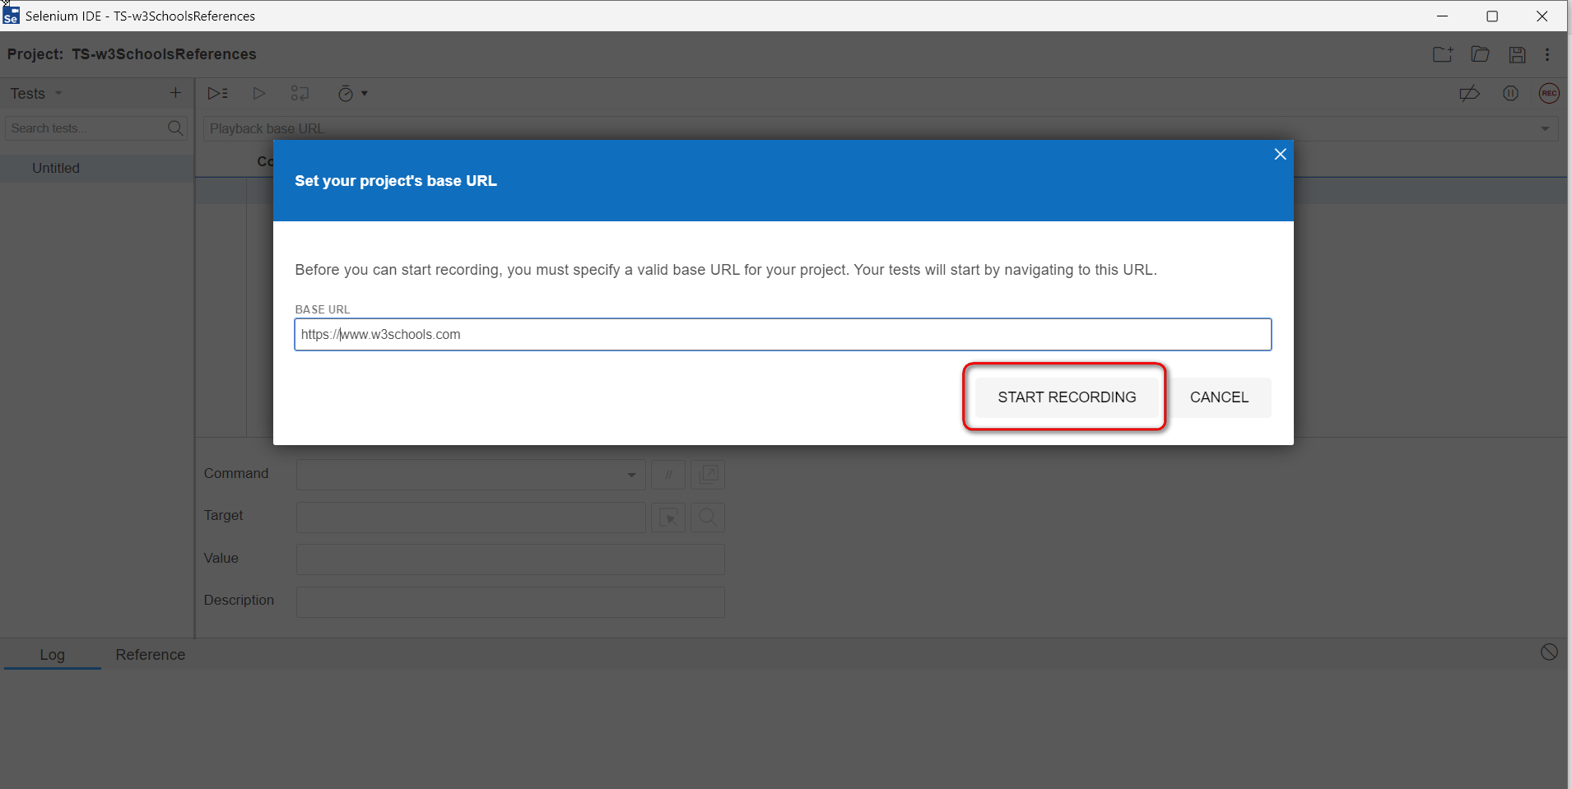The image size is (1572, 789).
Task: Click the Open project folder icon
Action: coord(1480,54)
